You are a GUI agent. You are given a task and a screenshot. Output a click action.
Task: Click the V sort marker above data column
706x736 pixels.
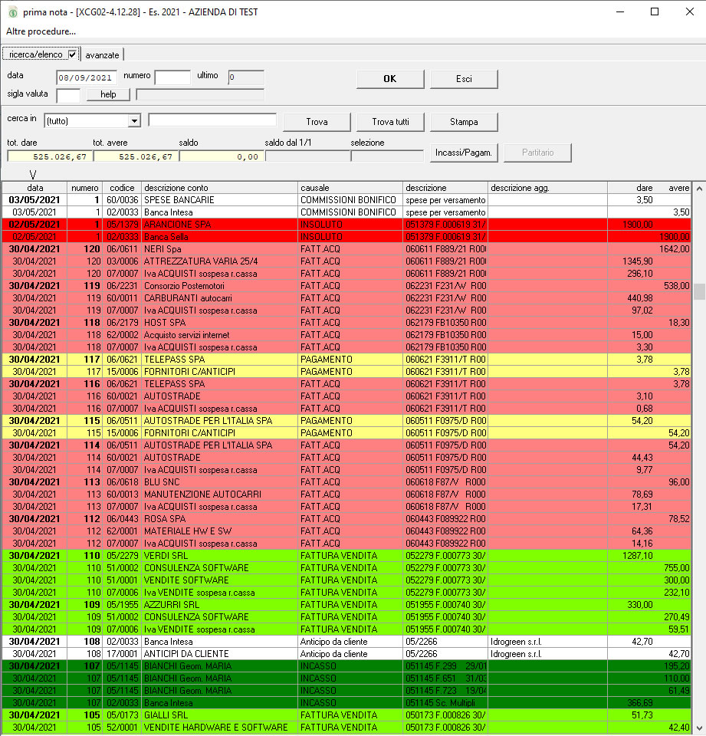pos(32,175)
